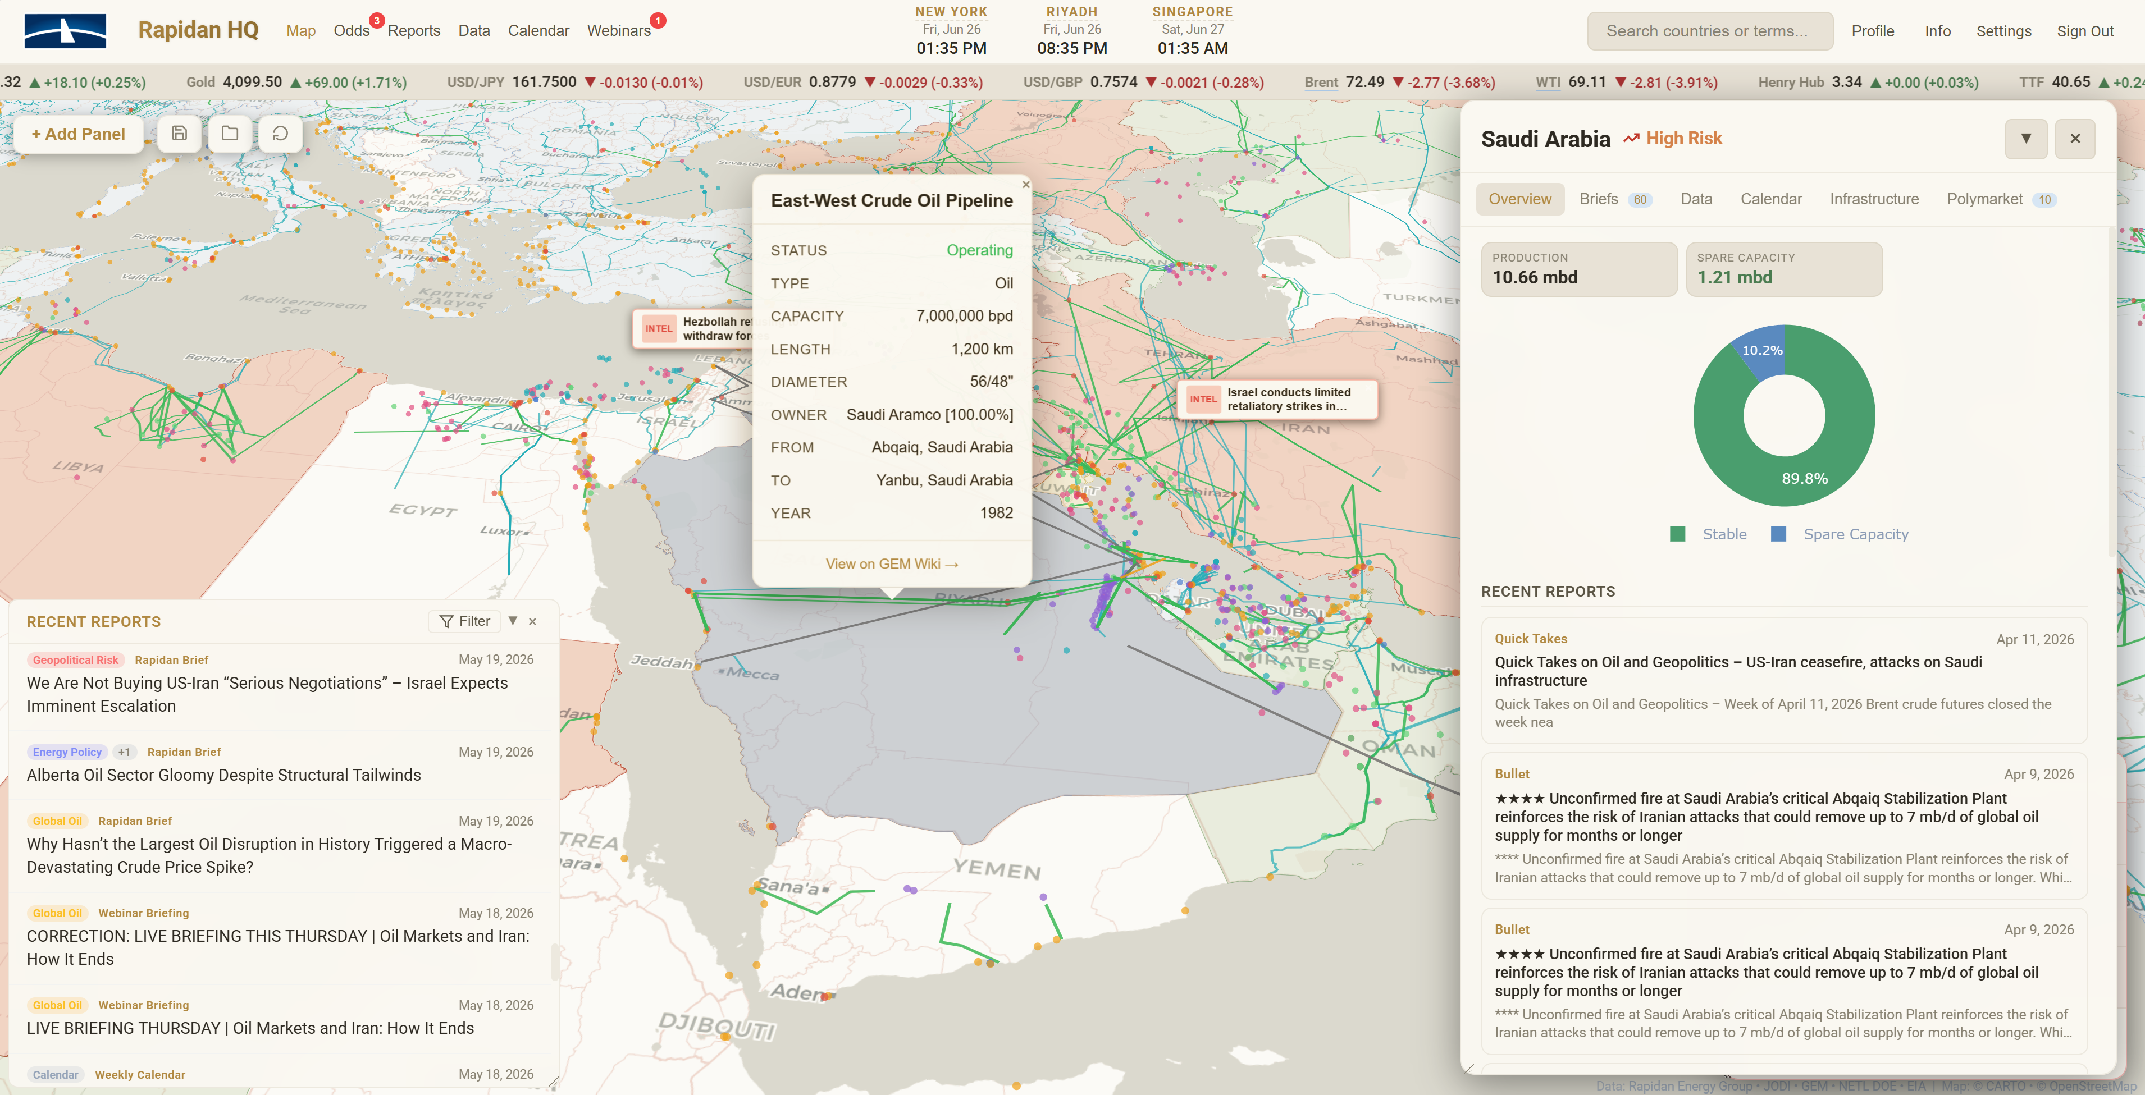Click the WTI ticker label

tap(1548, 83)
